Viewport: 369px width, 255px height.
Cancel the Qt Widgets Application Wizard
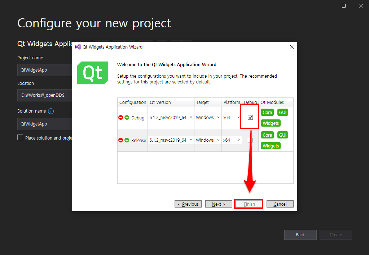[x=280, y=204]
